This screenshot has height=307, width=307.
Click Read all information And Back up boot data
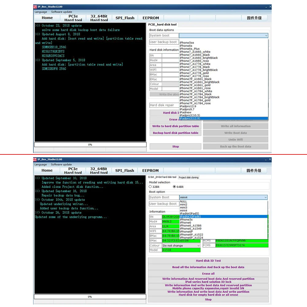click(208, 267)
